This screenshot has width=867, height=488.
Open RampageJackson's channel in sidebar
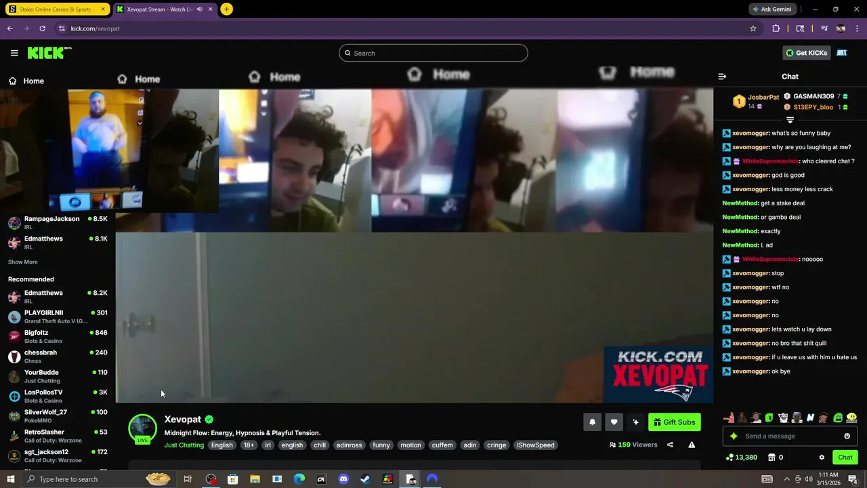[58, 222]
